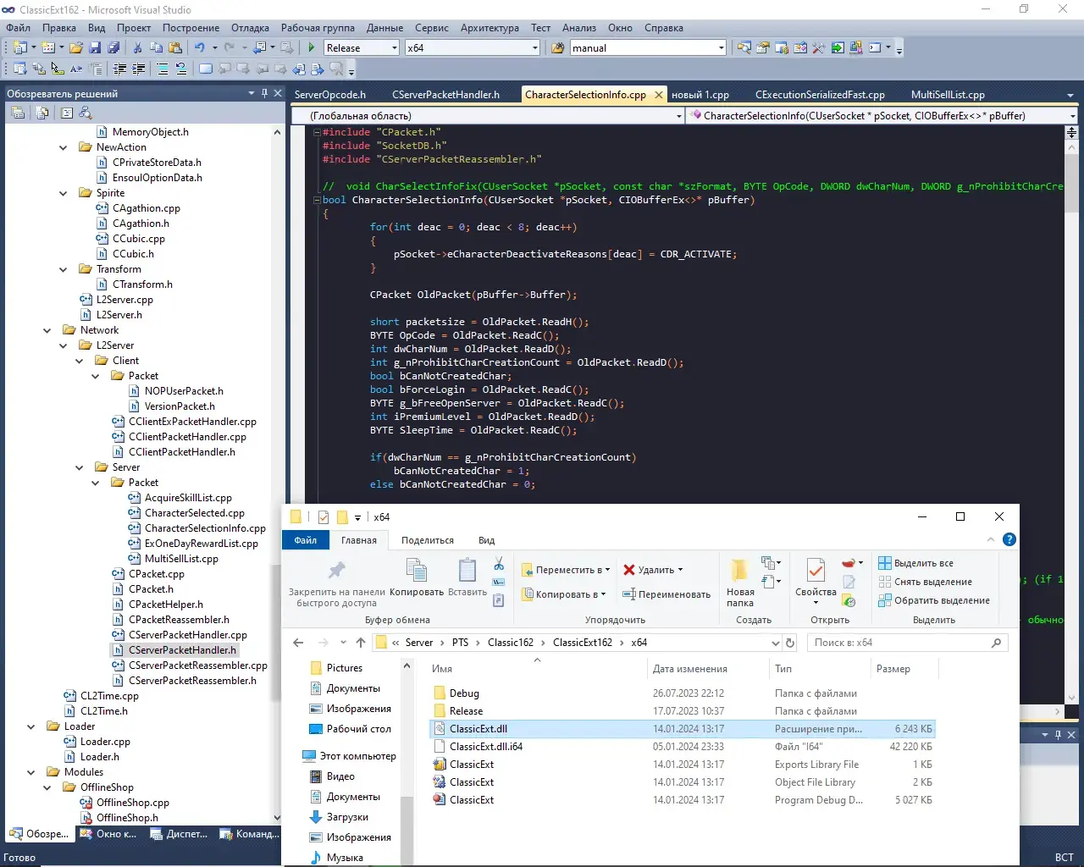Open CharacterSelected.cpp in Solution Explorer
The image size is (1084, 867).
pyautogui.click(x=194, y=513)
